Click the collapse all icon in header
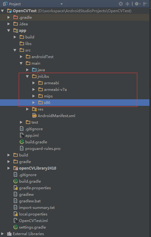Screen dimensions: 151x237 pos(127,4)
